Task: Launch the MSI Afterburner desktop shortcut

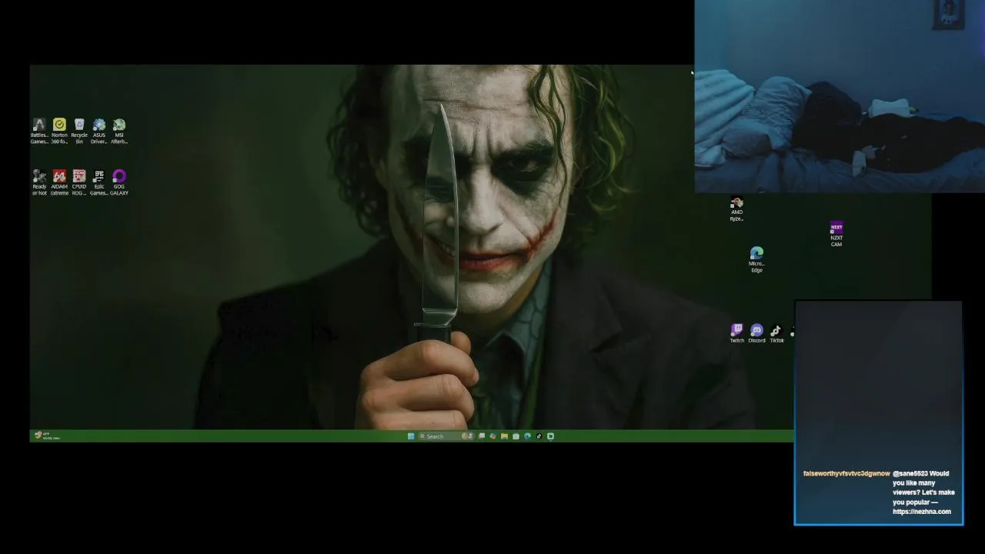Action: [119, 131]
